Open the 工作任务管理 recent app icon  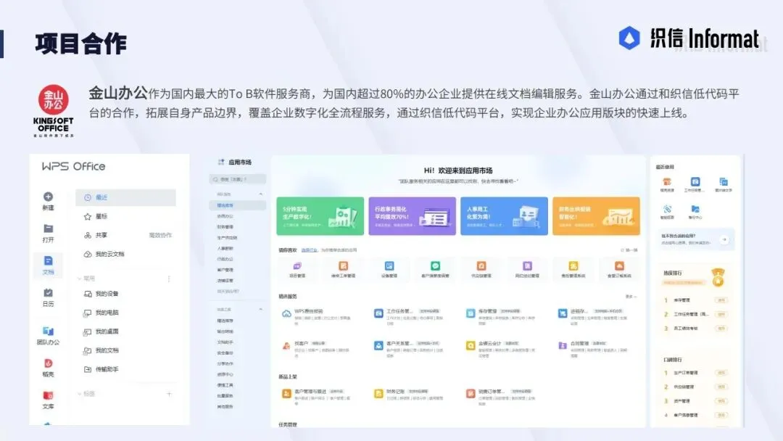(695, 182)
